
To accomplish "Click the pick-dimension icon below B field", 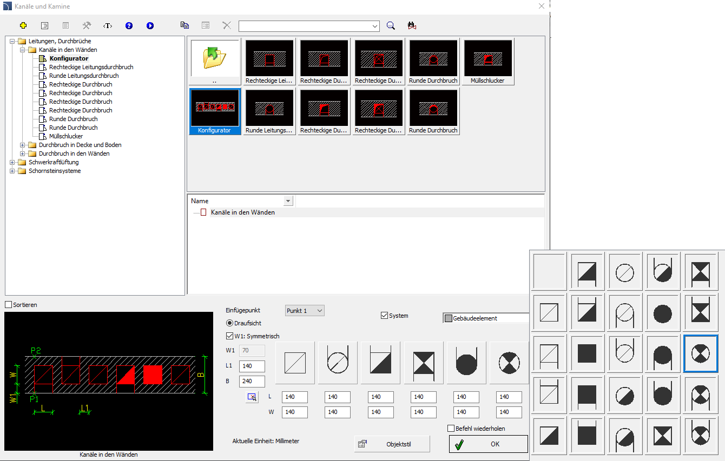I will (252, 397).
